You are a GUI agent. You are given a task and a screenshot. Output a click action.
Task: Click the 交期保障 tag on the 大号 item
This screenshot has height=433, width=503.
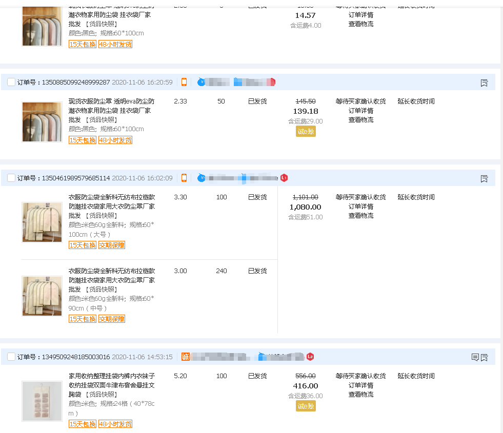click(x=112, y=245)
